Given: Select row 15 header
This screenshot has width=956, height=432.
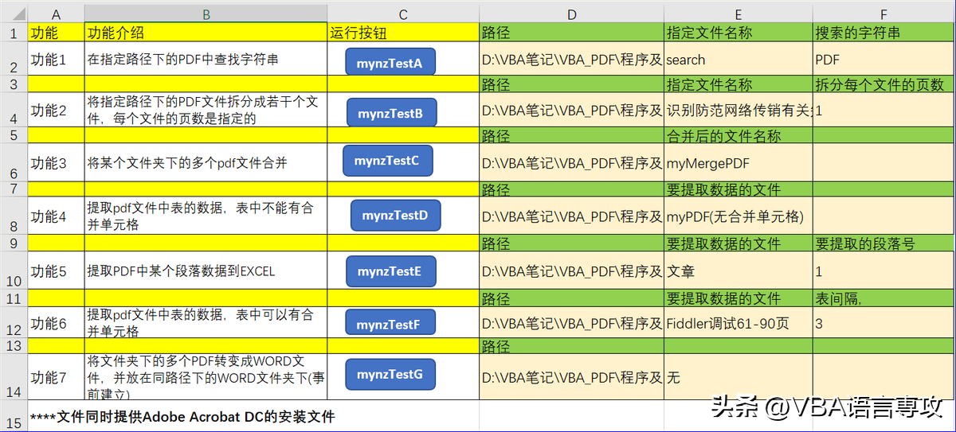Looking at the screenshot, I should tap(14, 415).
